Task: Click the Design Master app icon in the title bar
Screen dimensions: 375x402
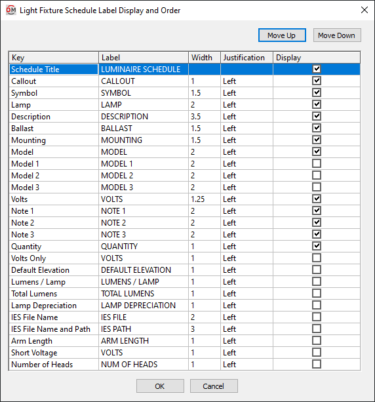Action: (10, 10)
